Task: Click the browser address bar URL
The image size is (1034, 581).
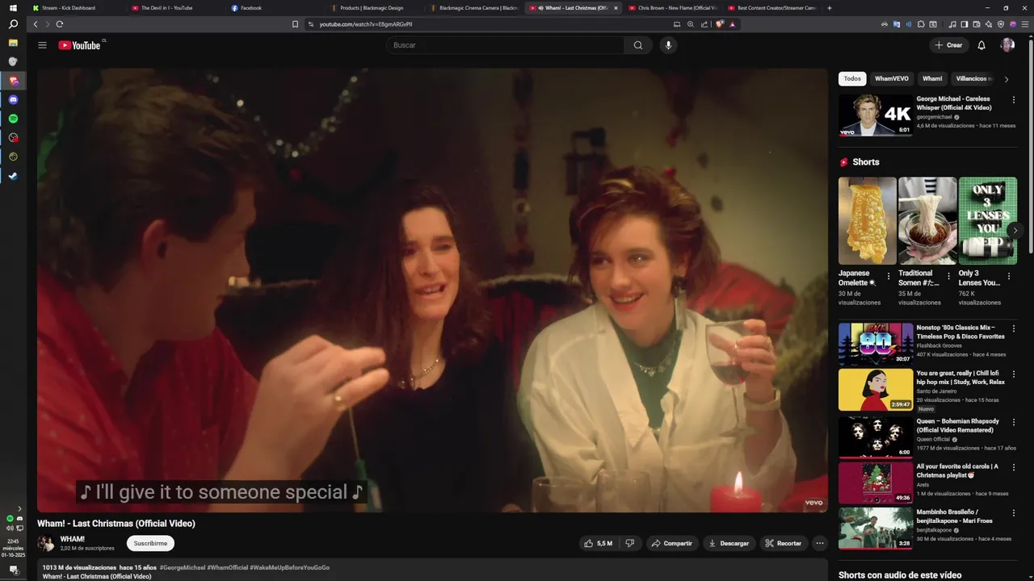Action: click(x=366, y=24)
